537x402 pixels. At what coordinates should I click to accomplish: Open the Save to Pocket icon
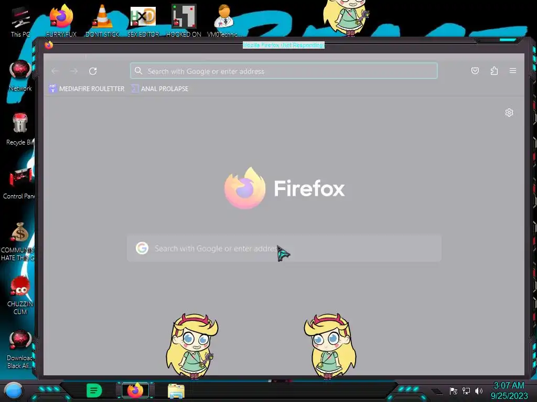(x=475, y=71)
